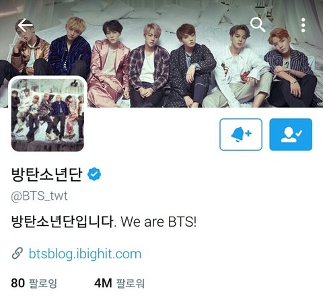Turn on tweet notifications bell
Image resolution: width=323 pixels, height=302 pixels.
point(241,135)
